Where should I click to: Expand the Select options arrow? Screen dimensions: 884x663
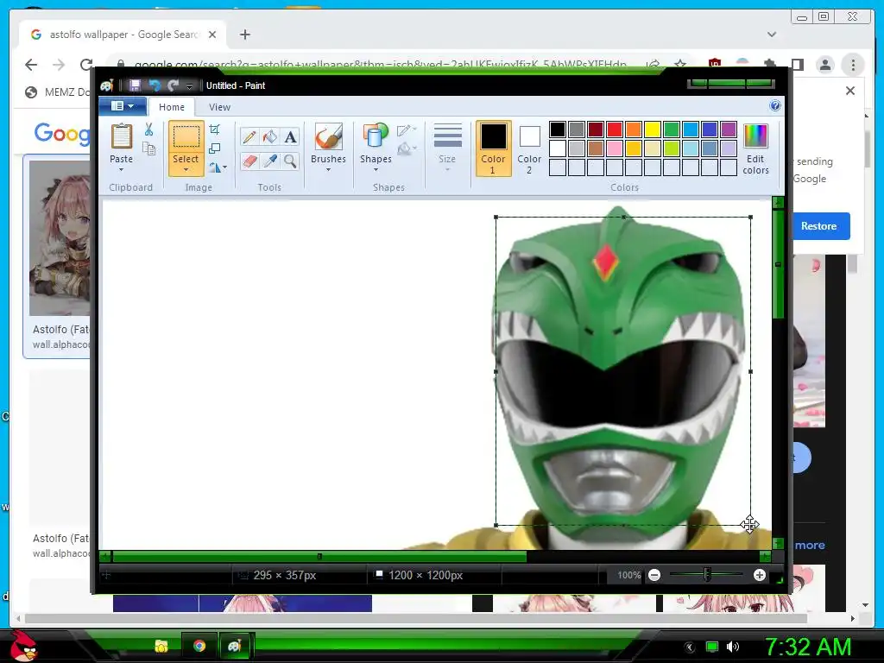tap(186, 170)
